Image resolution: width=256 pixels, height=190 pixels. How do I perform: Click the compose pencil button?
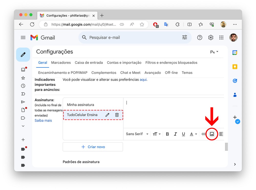[23, 55]
